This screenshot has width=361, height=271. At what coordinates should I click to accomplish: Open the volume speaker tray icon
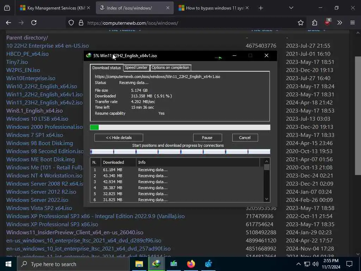pos(316,264)
